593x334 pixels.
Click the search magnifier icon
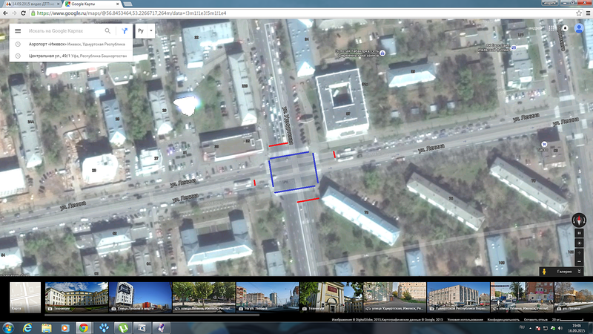(x=107, y=31)
